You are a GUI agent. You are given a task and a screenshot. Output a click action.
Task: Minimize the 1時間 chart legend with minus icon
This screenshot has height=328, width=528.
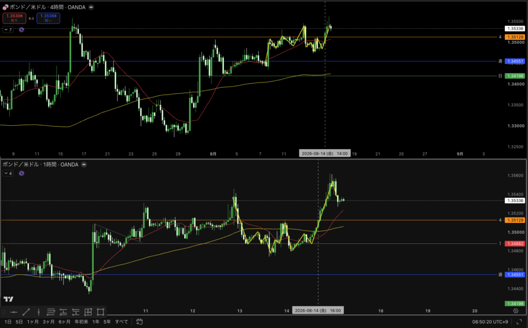84,165
